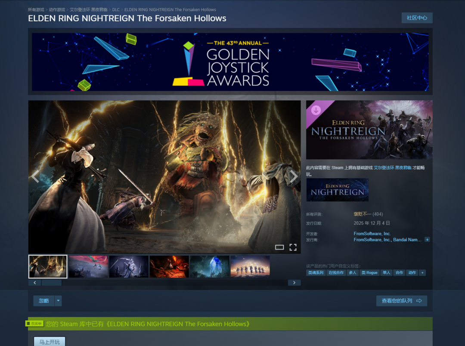Open the 动作游戏 breadcrumb category
The width and height of the screenshot is (465, 346).
pyautogui.click(x=57, y=9)
